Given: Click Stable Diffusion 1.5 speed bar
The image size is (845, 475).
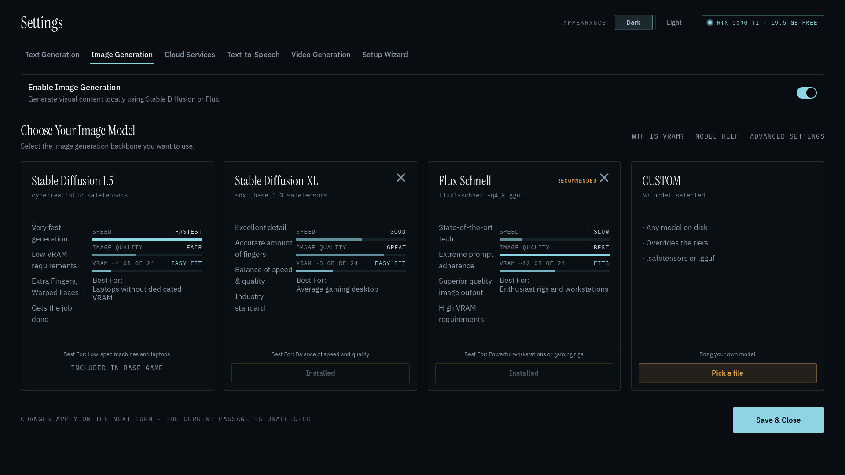Looking at the screenshot, I should [x=147, y=239].
